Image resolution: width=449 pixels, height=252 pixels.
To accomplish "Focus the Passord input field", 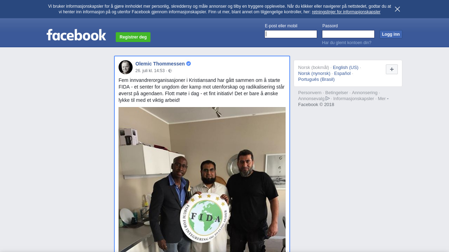I will [348, 34].
